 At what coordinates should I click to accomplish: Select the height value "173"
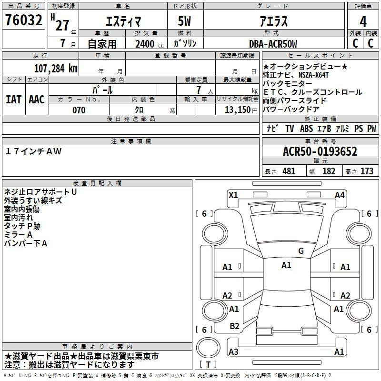[x=367, y=171]
